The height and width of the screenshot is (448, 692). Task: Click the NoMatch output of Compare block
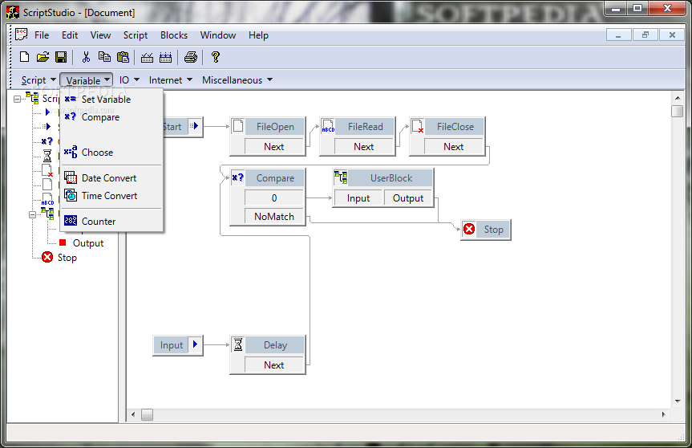(274, 217)
